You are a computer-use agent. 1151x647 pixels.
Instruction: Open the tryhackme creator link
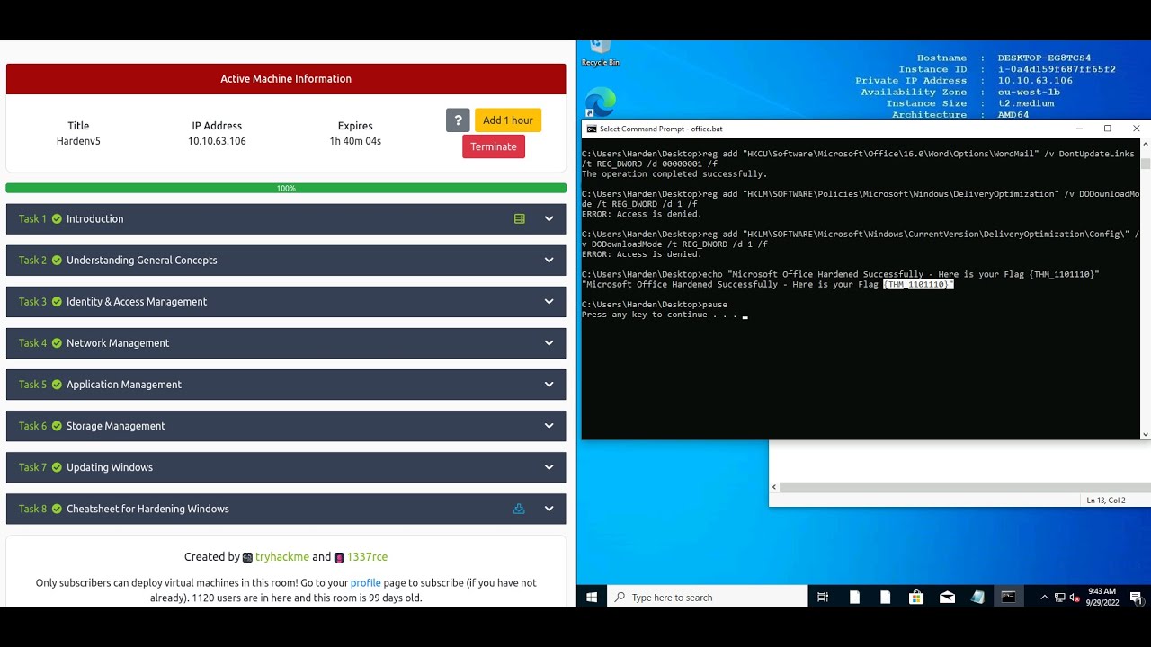[282, 557]
